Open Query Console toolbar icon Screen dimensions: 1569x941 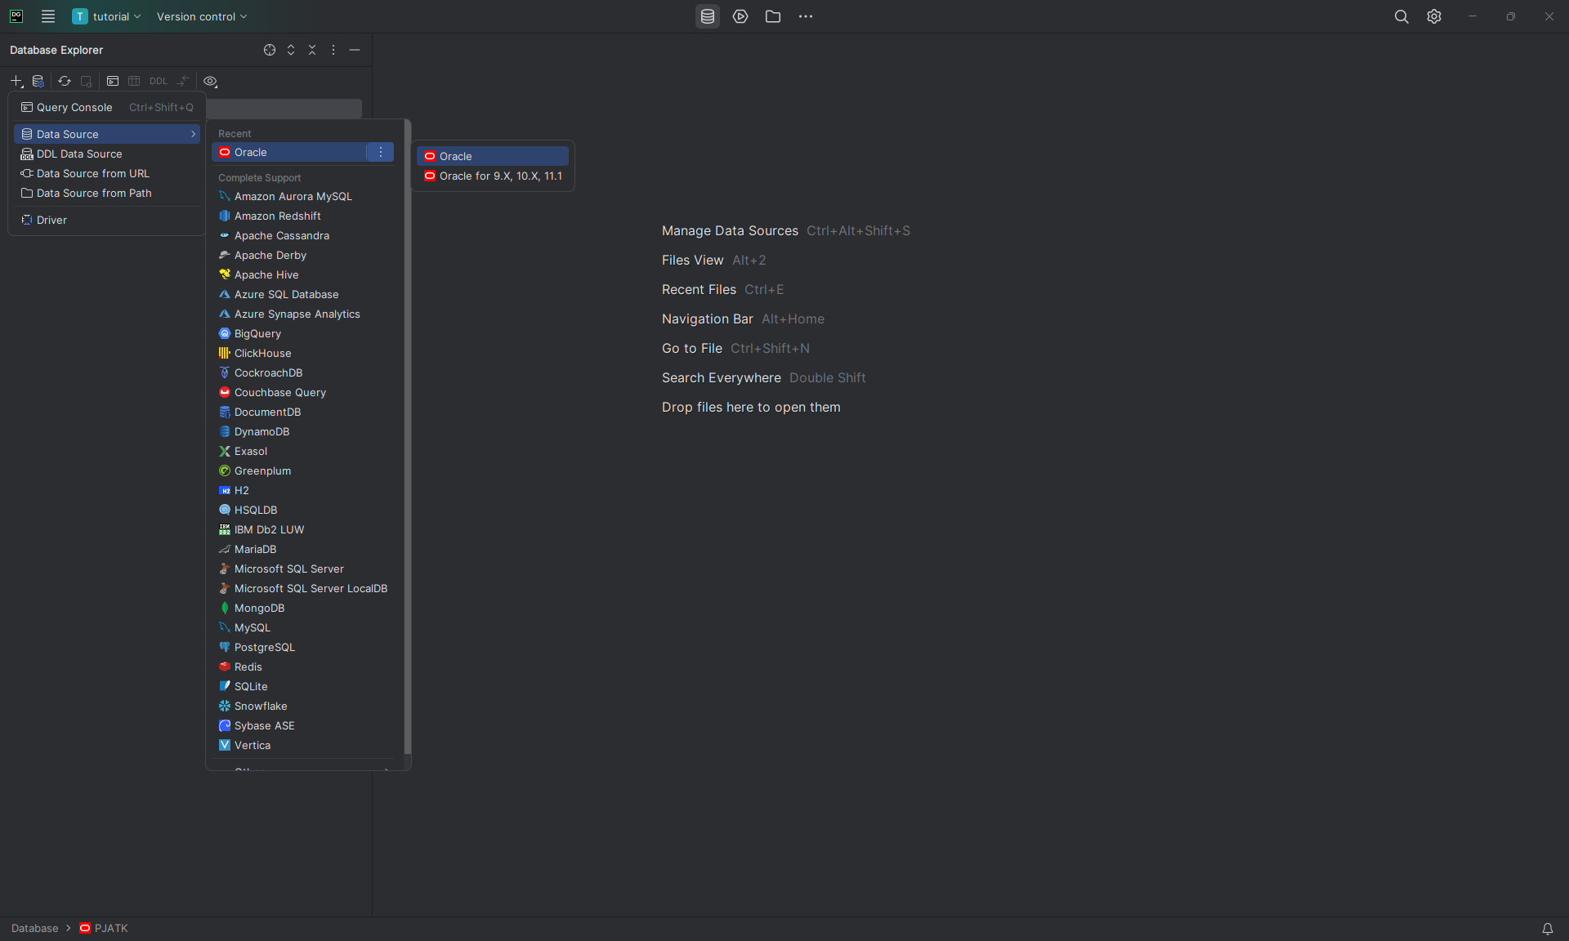(x=113, y=81)
